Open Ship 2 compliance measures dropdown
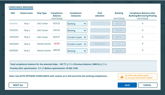Screen dimensions: 165x95 tap(77, 30)
